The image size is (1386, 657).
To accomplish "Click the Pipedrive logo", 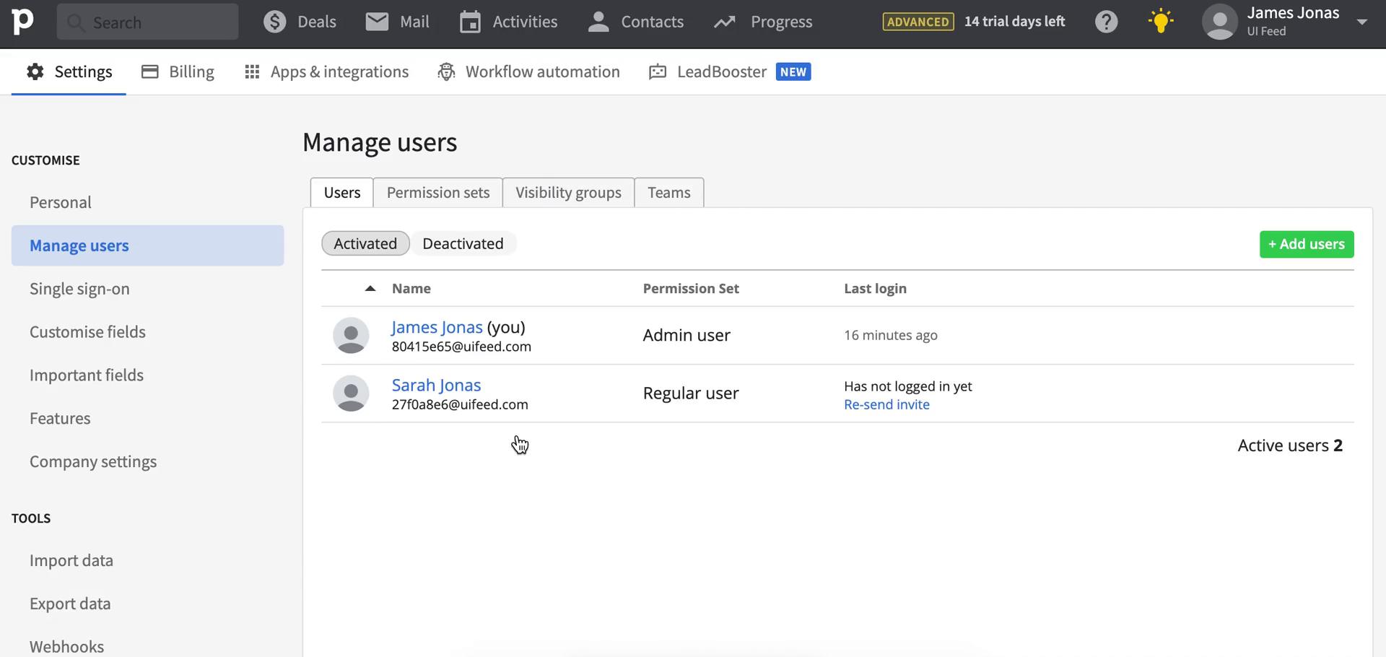I will 22,22.
